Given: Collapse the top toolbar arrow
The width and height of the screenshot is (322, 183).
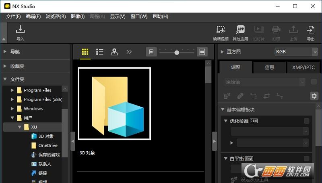Looking at the screenshot, I should click(4, 33).
